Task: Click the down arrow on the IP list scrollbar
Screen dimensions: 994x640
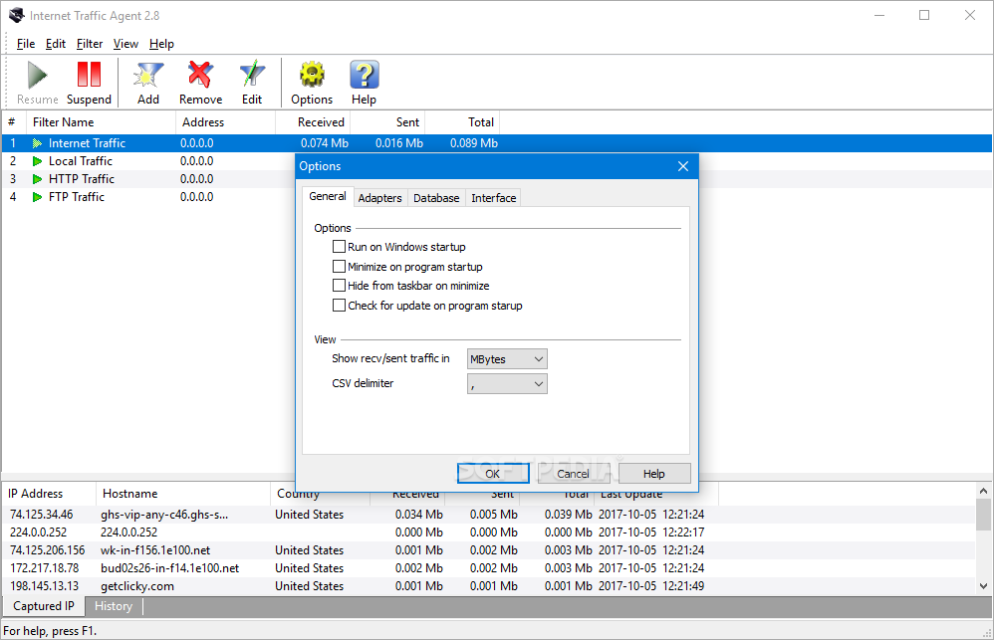Action: 983,586
